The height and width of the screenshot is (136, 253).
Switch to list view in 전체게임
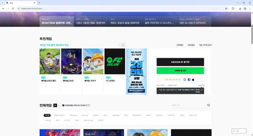pos(59,105)
